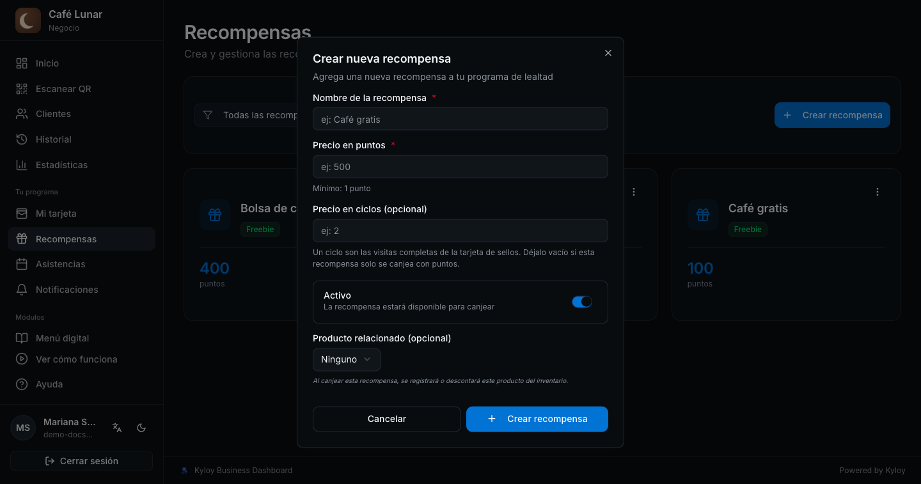Confirm with the dialog's Crear recompensa button
The image size is (921, 484).
point(537,419)
